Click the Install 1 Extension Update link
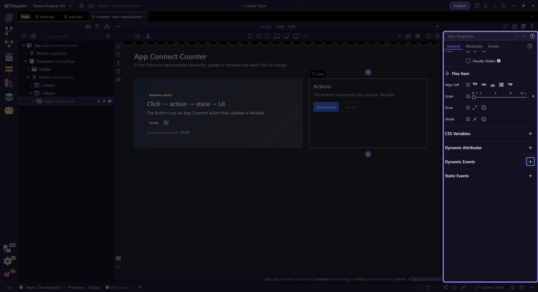 (119, 6)
